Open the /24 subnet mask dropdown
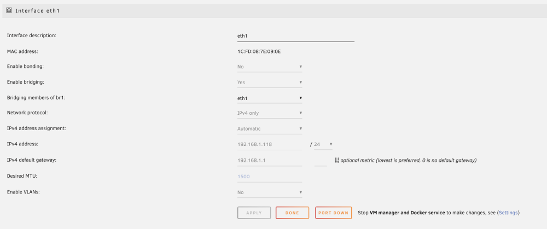The image size is (547, 229). point(323,144)
